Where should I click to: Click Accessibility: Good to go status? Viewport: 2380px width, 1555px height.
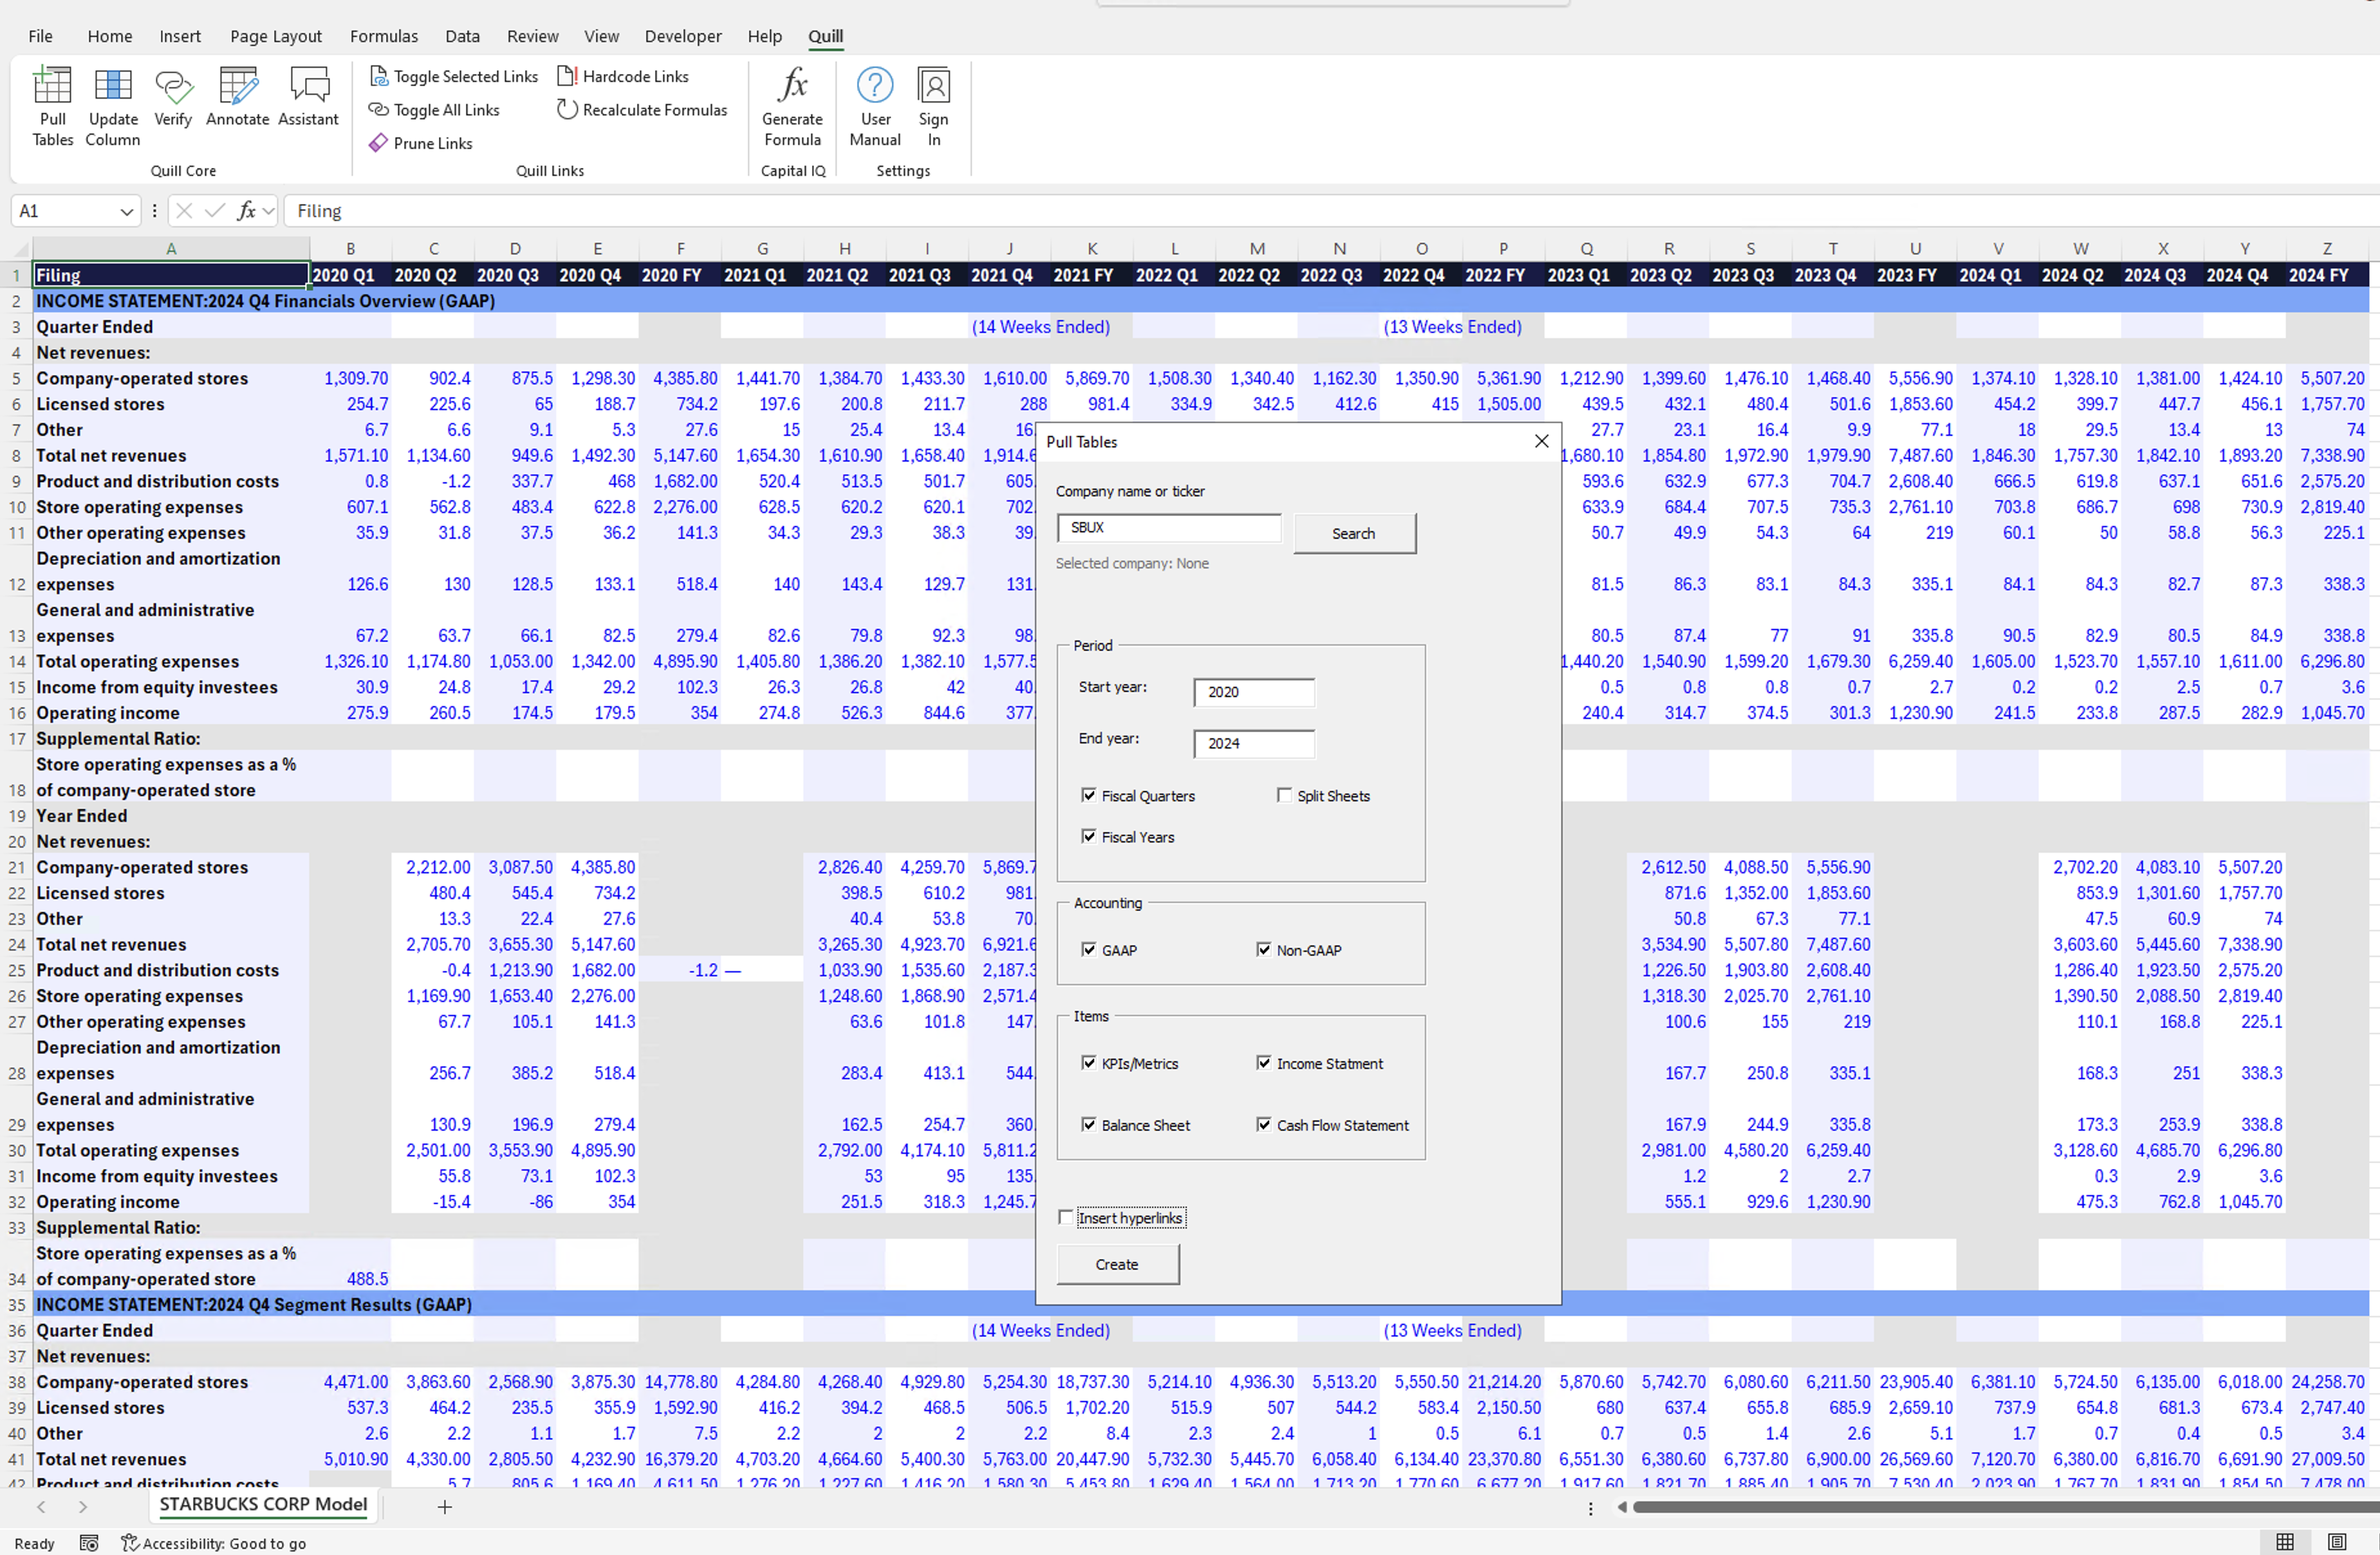click(x=213, y=1543)
